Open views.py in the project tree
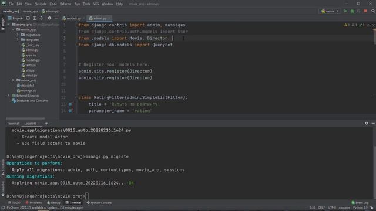This screenshot has height=211, width=376. point(29,76)
